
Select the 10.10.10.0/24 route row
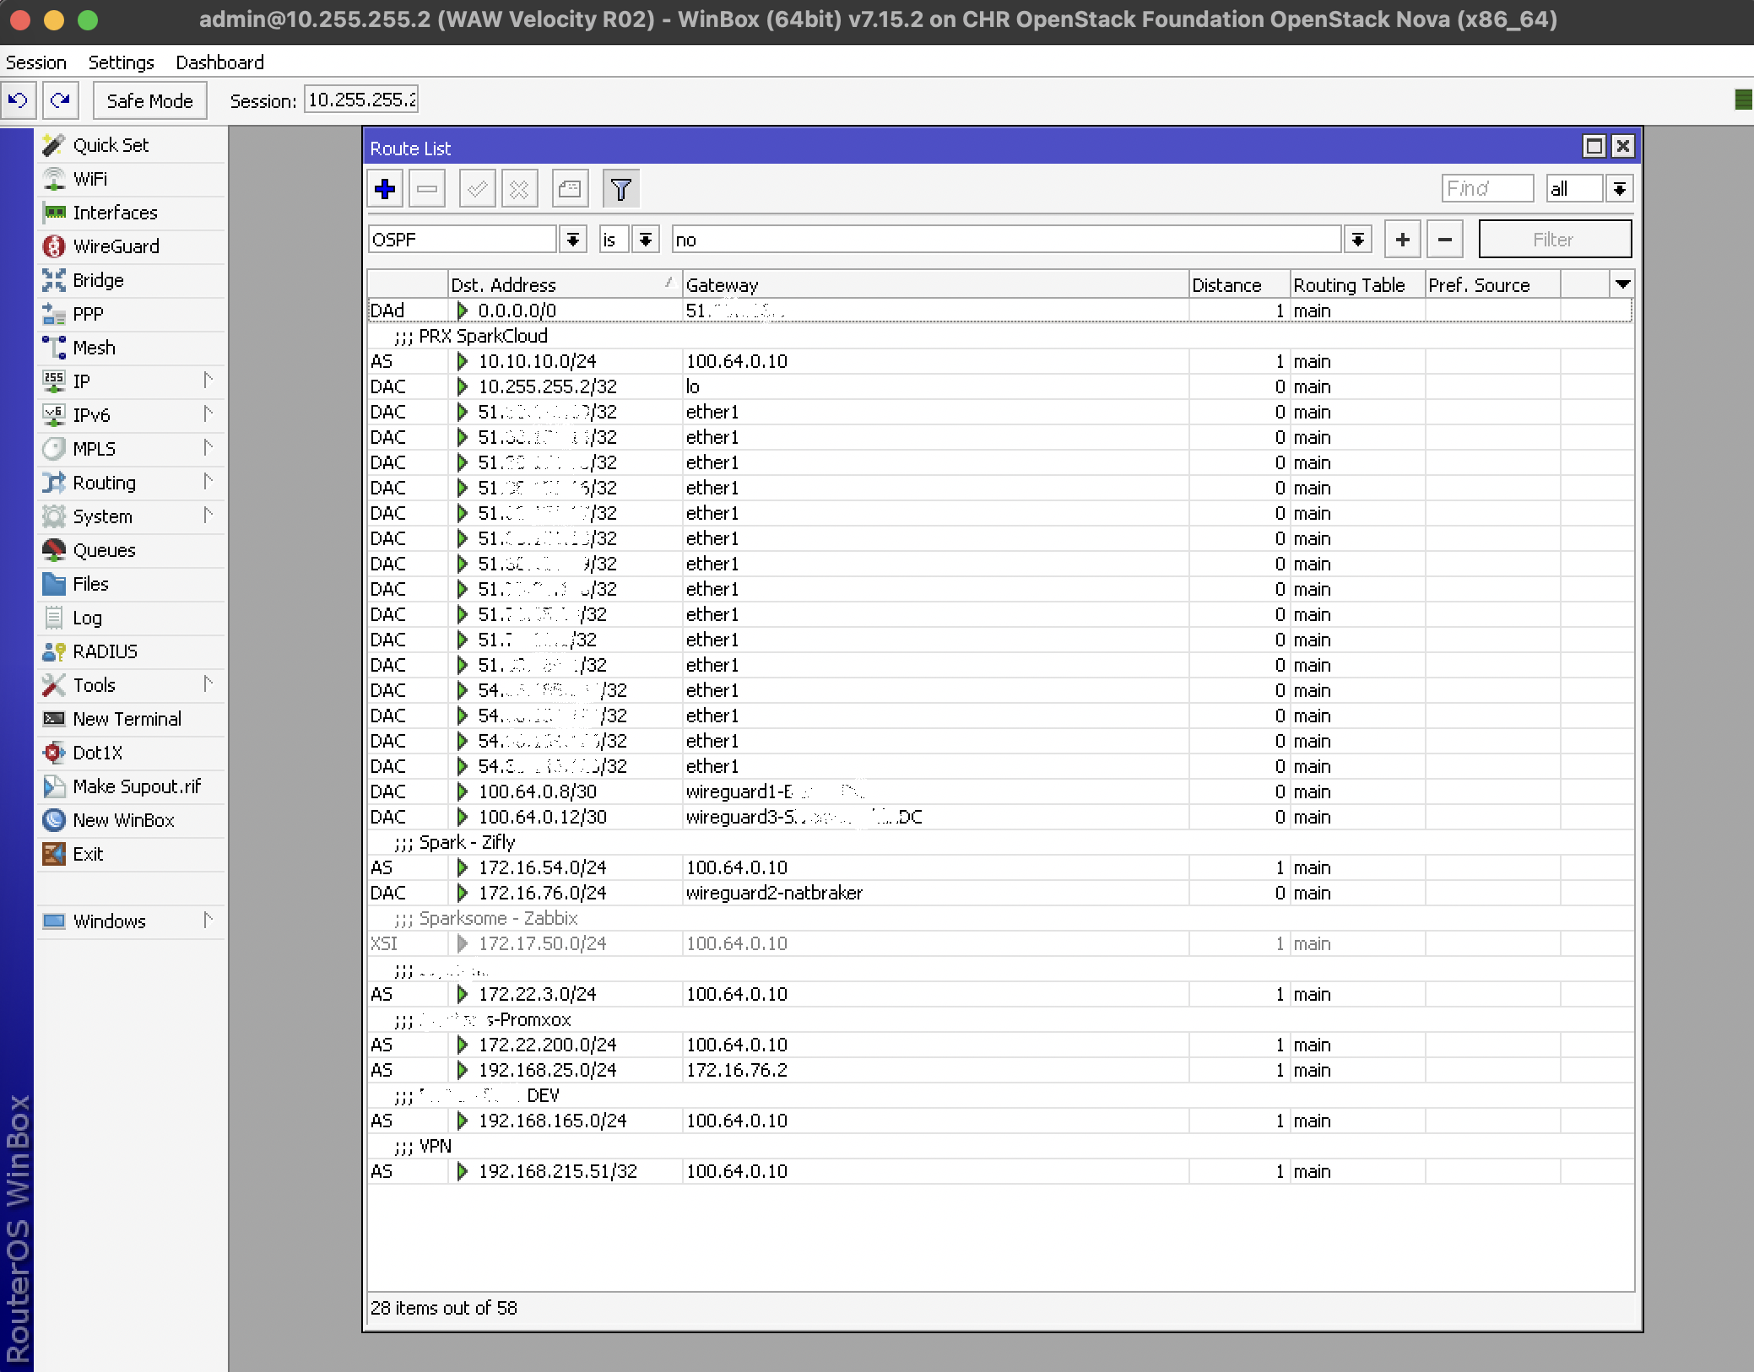[x=999, y=361]
